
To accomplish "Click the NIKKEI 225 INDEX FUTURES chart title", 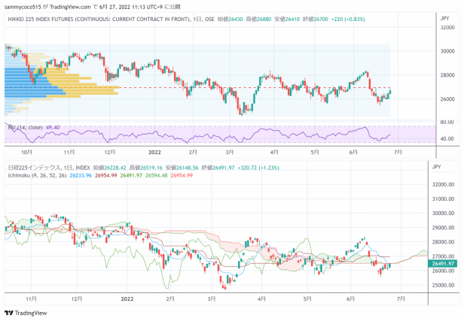I will (99, 20).
